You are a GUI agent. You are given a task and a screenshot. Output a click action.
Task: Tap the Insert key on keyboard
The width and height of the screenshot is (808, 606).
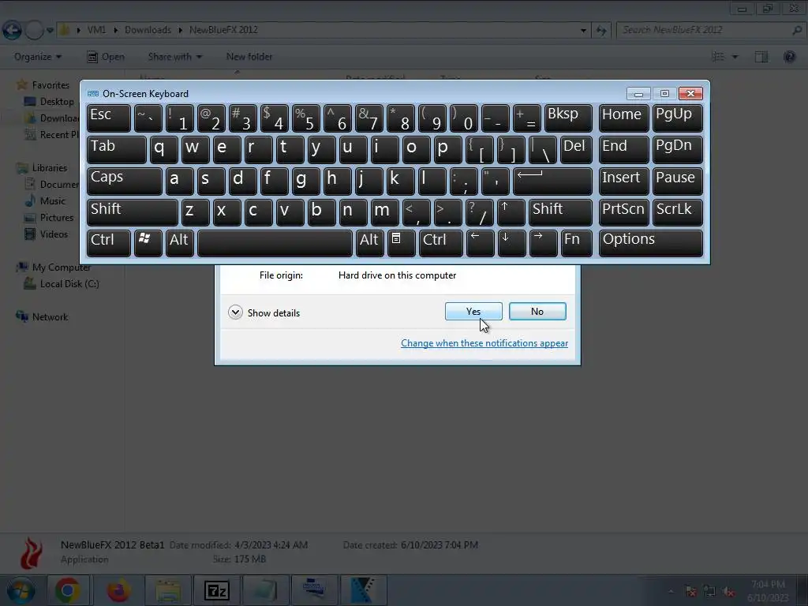click(623, 181)
